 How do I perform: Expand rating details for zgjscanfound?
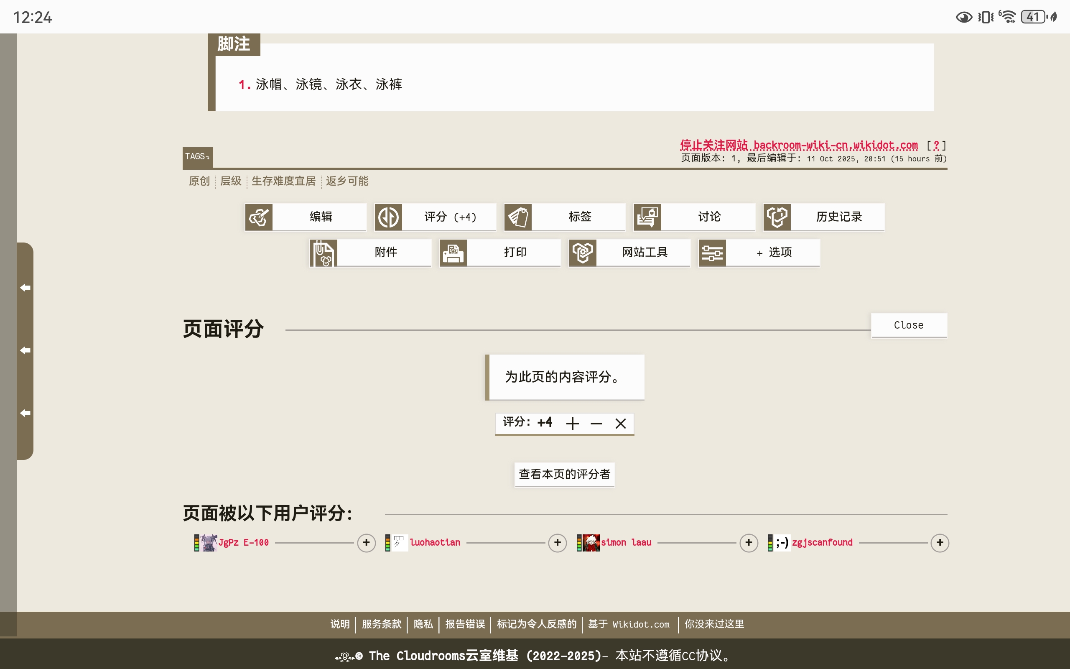click(x=940, y=543)
